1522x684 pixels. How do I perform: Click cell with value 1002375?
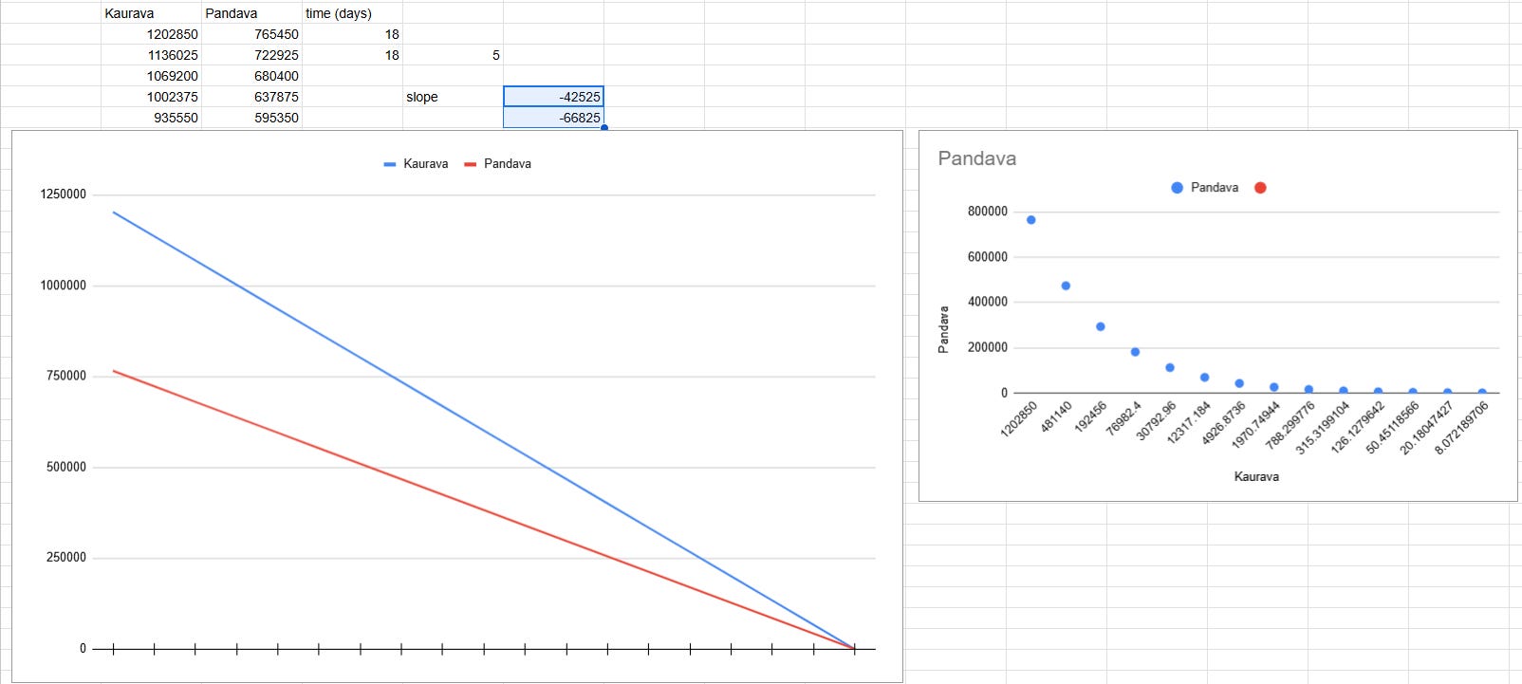(x=151, y=97)
